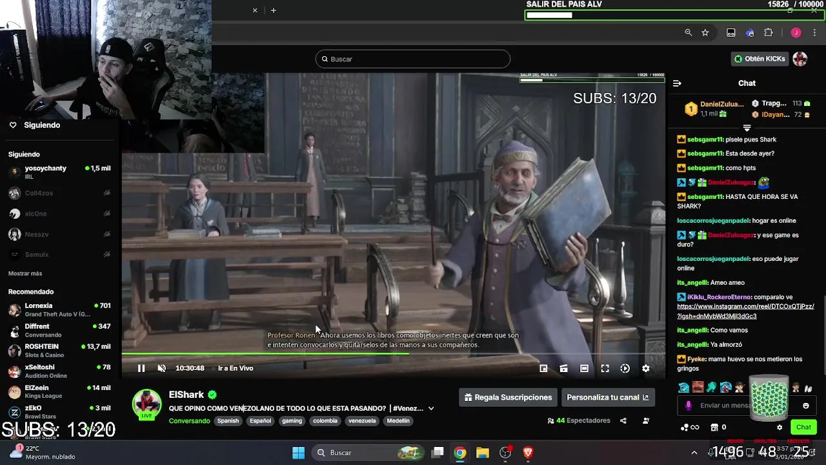Screen dimensions: 826x465
Task: Open Personaliza tu canal link
Action: 608,397
